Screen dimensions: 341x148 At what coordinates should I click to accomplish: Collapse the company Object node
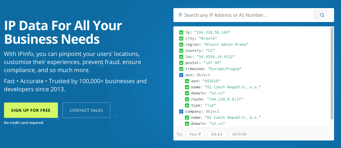point(181,112)
